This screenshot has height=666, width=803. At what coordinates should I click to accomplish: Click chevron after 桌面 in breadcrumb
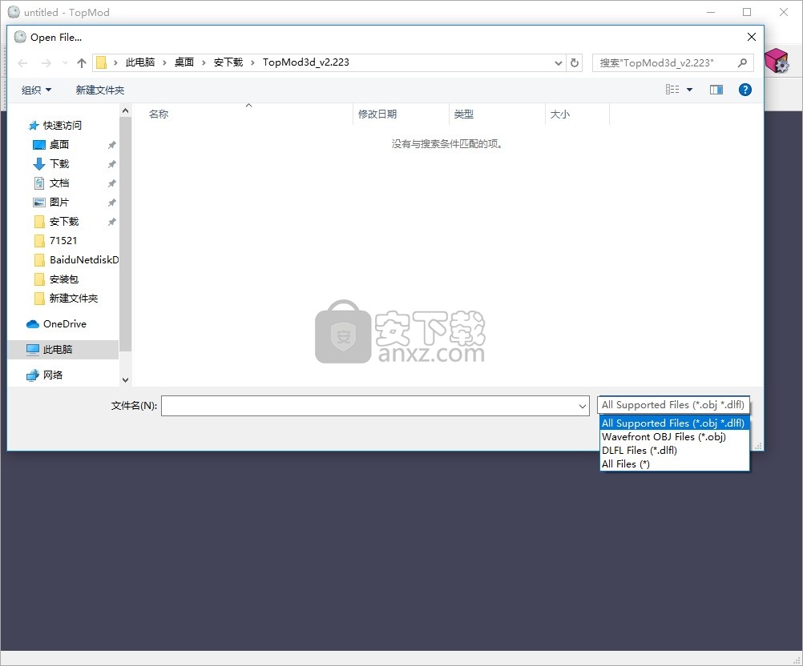[204, 63]
